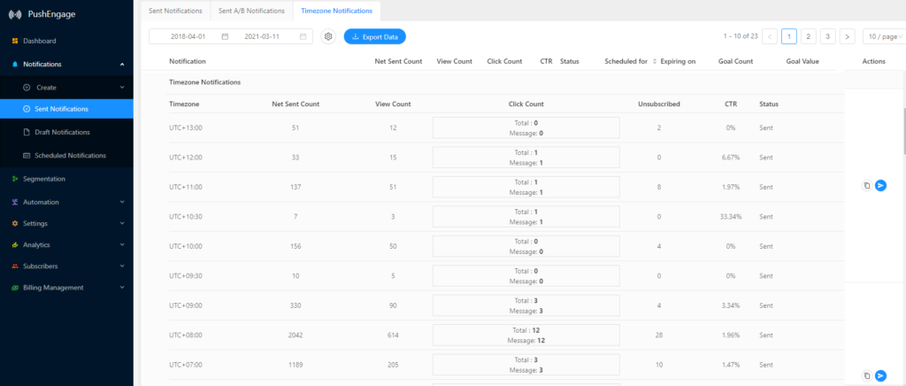Viewport: 906px width, 386px height.
Task: Collapse the Notifications menu chevron
Action: click(122, 64)
